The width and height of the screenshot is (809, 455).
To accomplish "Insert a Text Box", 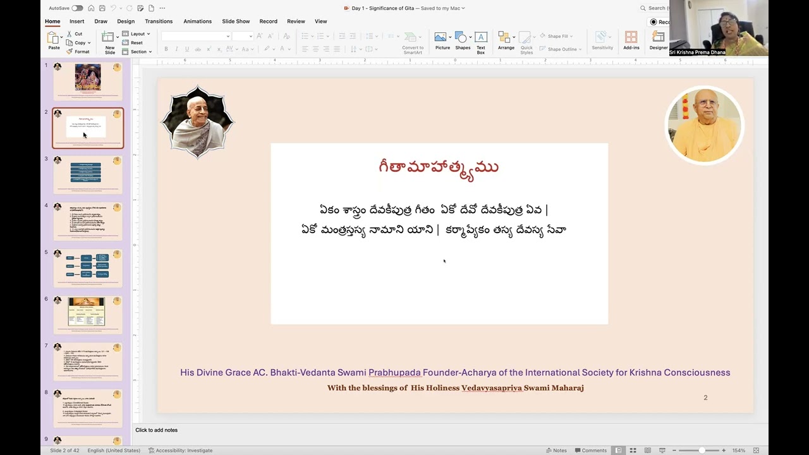I will point(481,42).
